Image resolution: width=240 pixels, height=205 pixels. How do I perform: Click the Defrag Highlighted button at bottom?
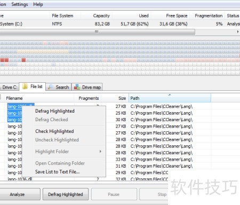66,194
